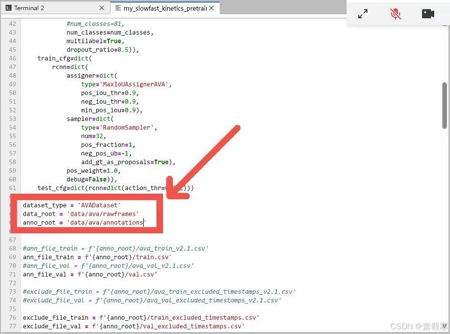The width and height of the screenshot is (450, 334).
Task: Click the uncommented ann_file_train assignment on line 69
Action: pos(90,257)
